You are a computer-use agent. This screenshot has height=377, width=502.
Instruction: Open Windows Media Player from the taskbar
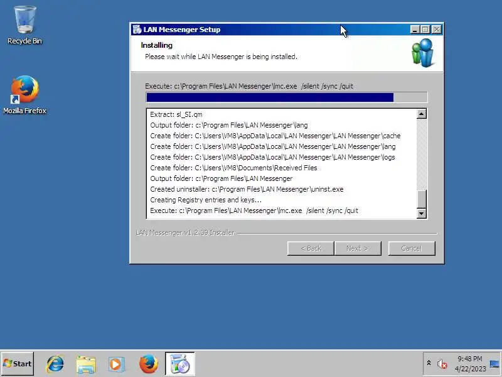[x=117, y=364]
